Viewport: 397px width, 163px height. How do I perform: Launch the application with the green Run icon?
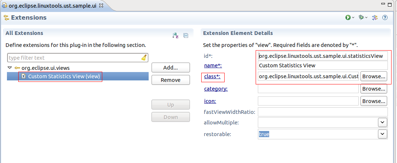point(348,17)
